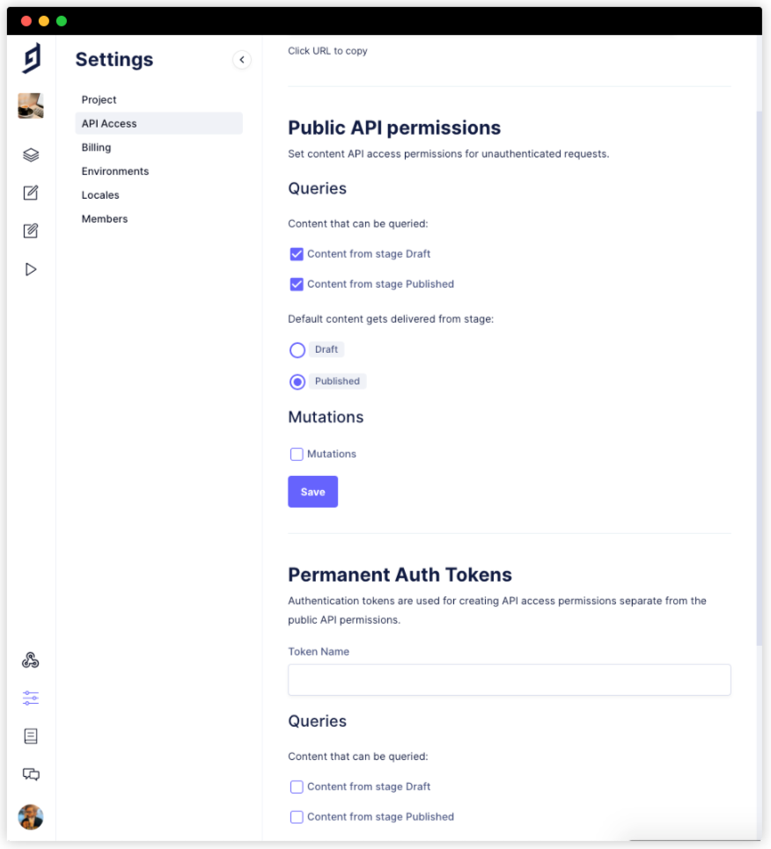
Task: Click the Save button
Action: click(x=312, y=492)
